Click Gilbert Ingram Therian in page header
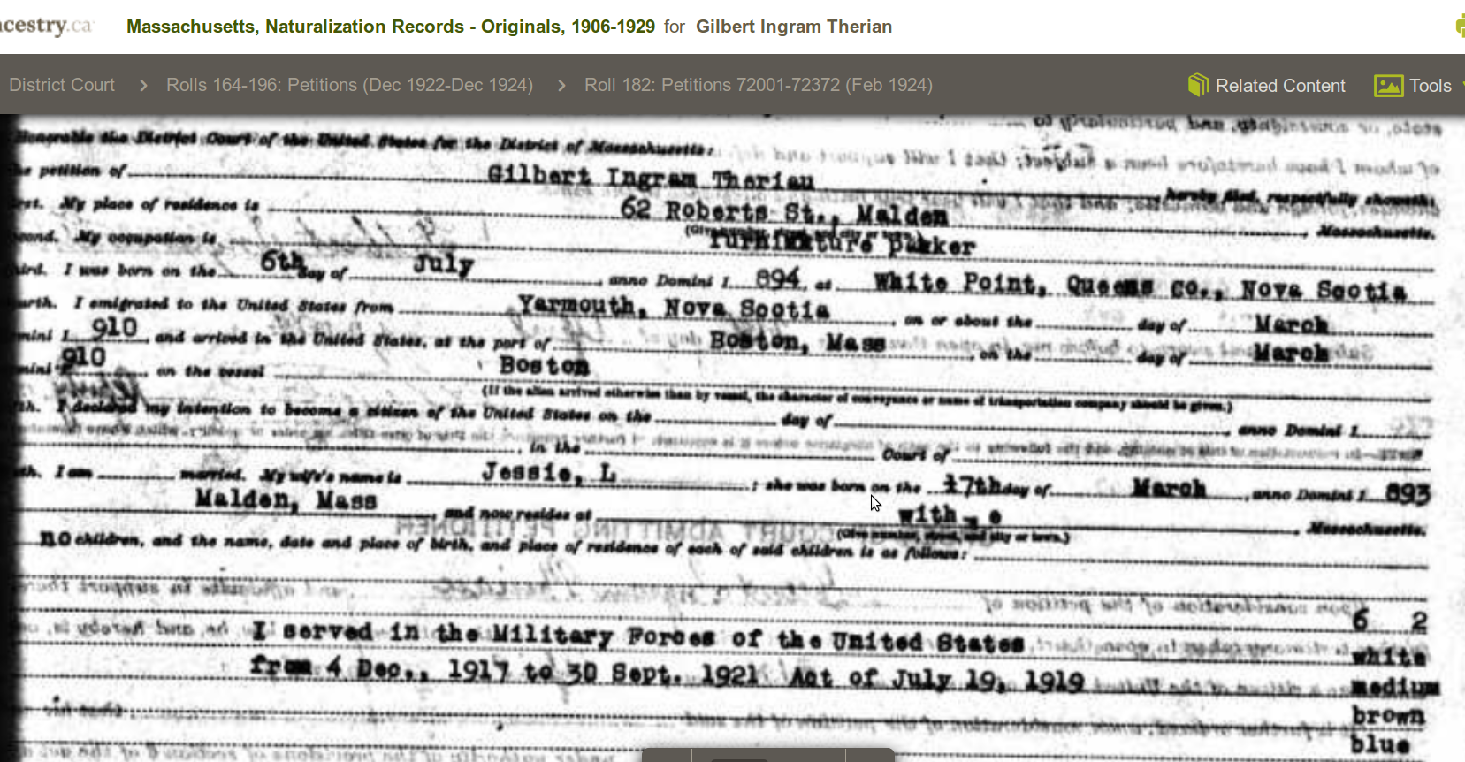This screenshot has width=1465, height=762. coord(793,27)
